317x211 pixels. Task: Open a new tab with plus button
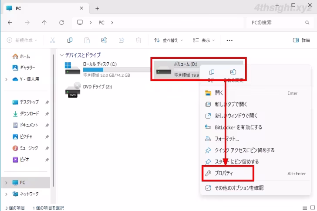(97, 8)
